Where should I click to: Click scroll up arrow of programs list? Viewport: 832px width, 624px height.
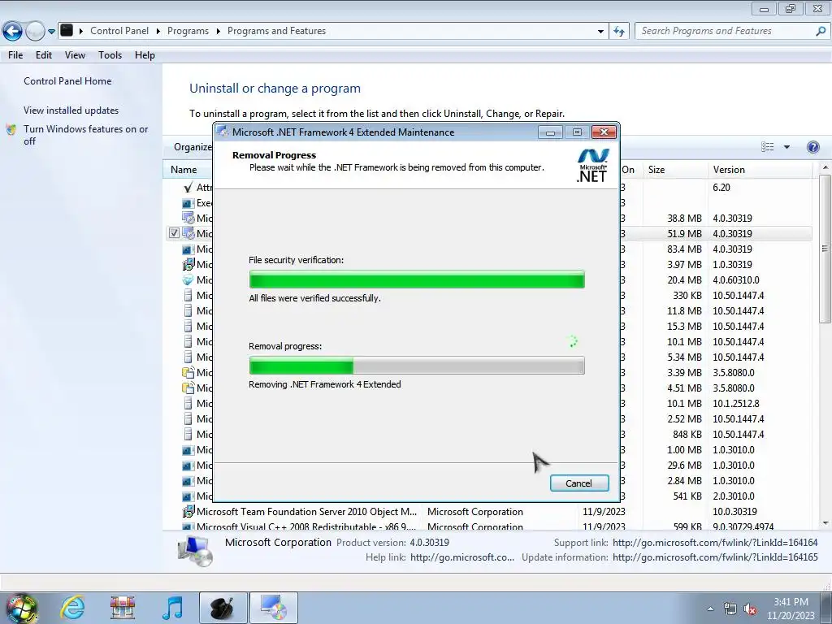pyautogui.click(x=825, y=167)
